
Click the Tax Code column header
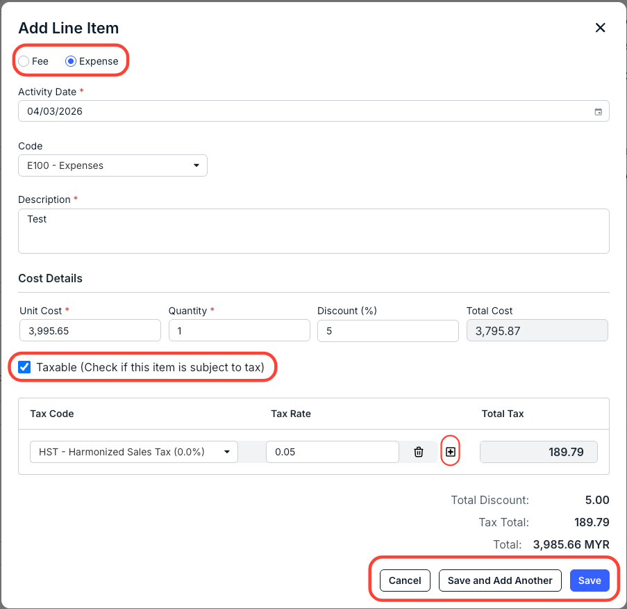point(52,414)
